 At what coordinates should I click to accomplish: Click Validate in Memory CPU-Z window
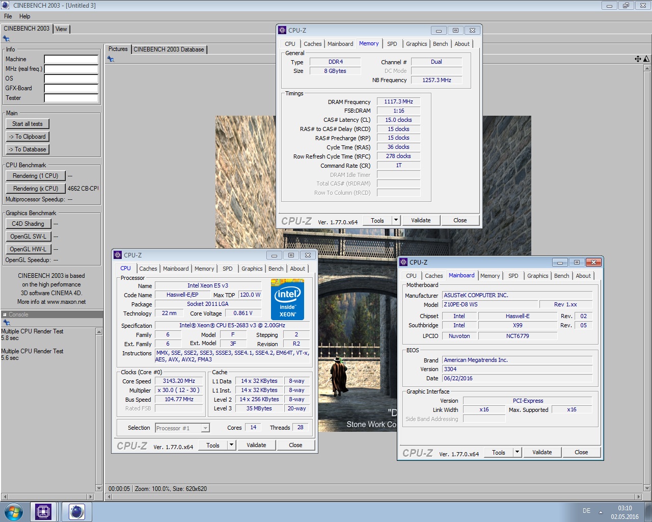[421, 220]
